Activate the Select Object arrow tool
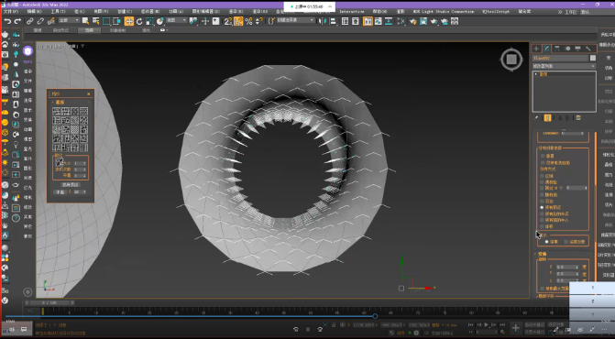Image resolution: width=615 pixels, height=339 pixels. pos(86,21)
